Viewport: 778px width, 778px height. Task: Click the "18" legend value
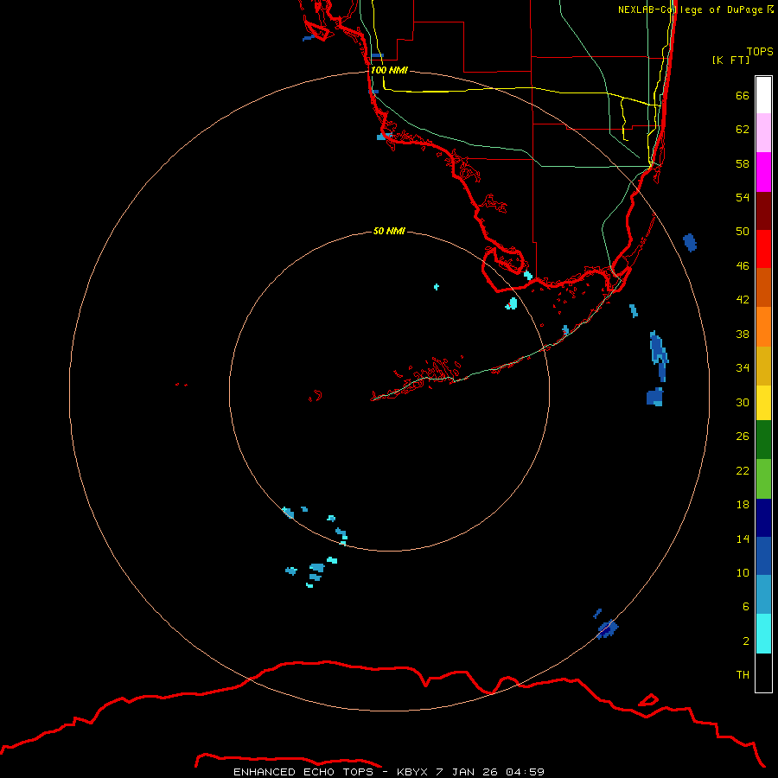tap(743, 505)
